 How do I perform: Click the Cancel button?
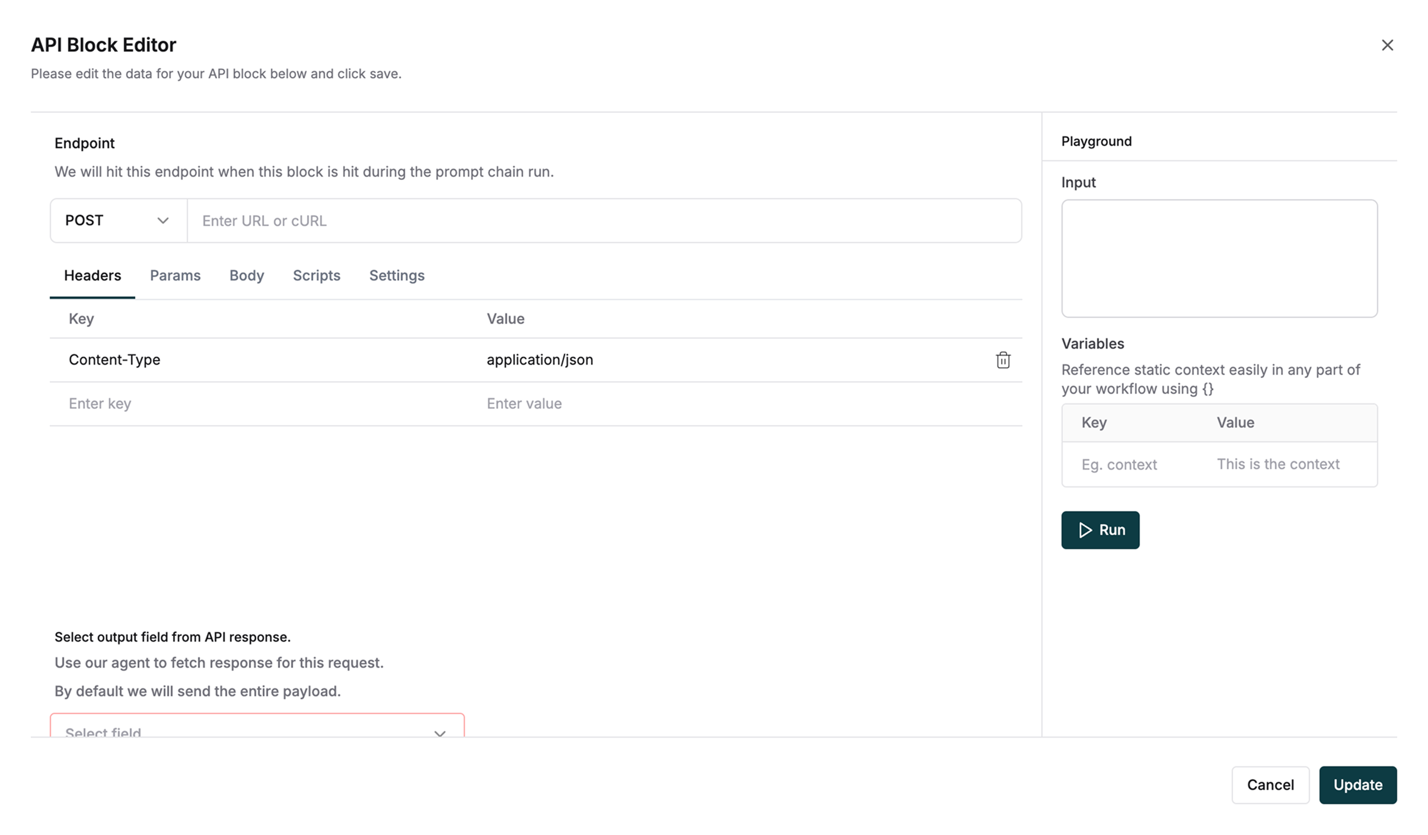coord(1270,785)
